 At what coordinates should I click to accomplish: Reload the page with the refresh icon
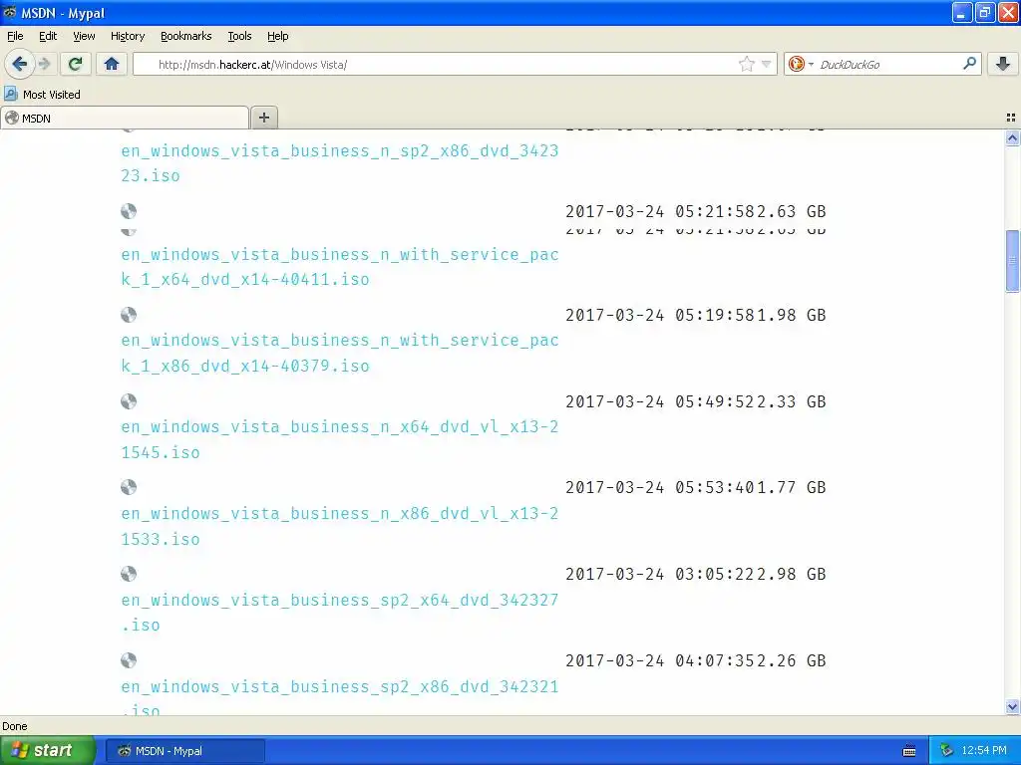76,64
